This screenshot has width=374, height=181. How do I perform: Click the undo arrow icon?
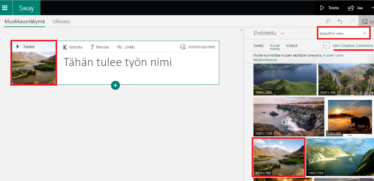coord(340,21)
